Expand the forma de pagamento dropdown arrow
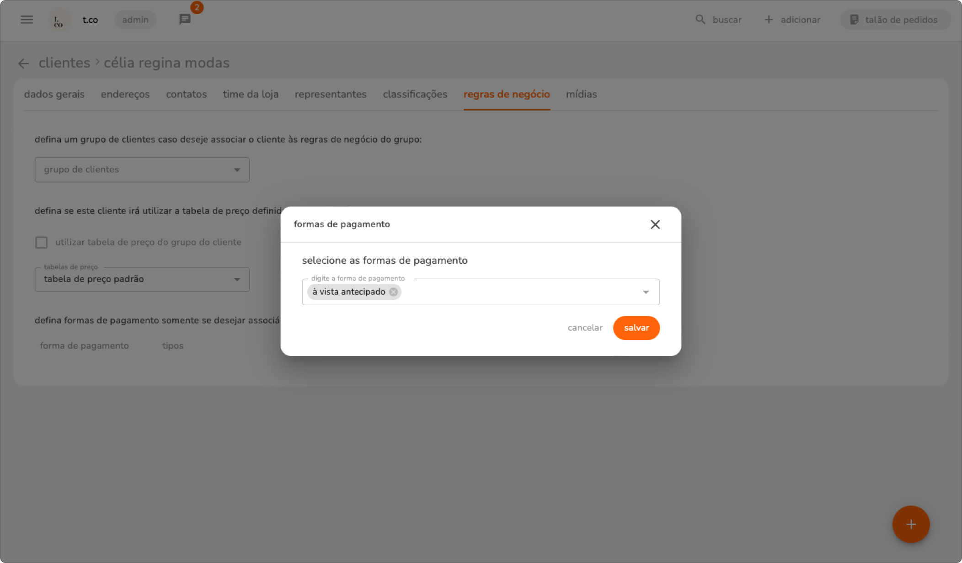 (646, 292)
